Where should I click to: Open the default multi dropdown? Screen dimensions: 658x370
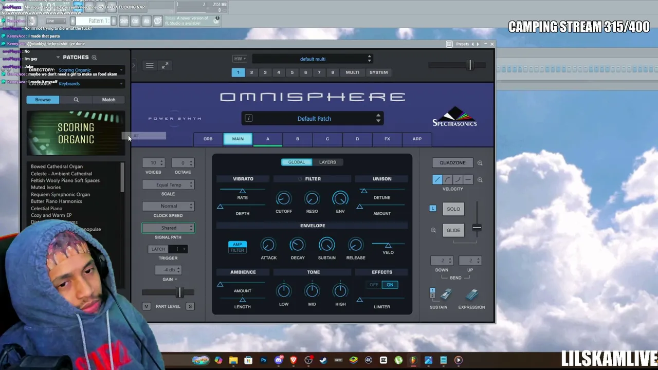pos(313,59)
